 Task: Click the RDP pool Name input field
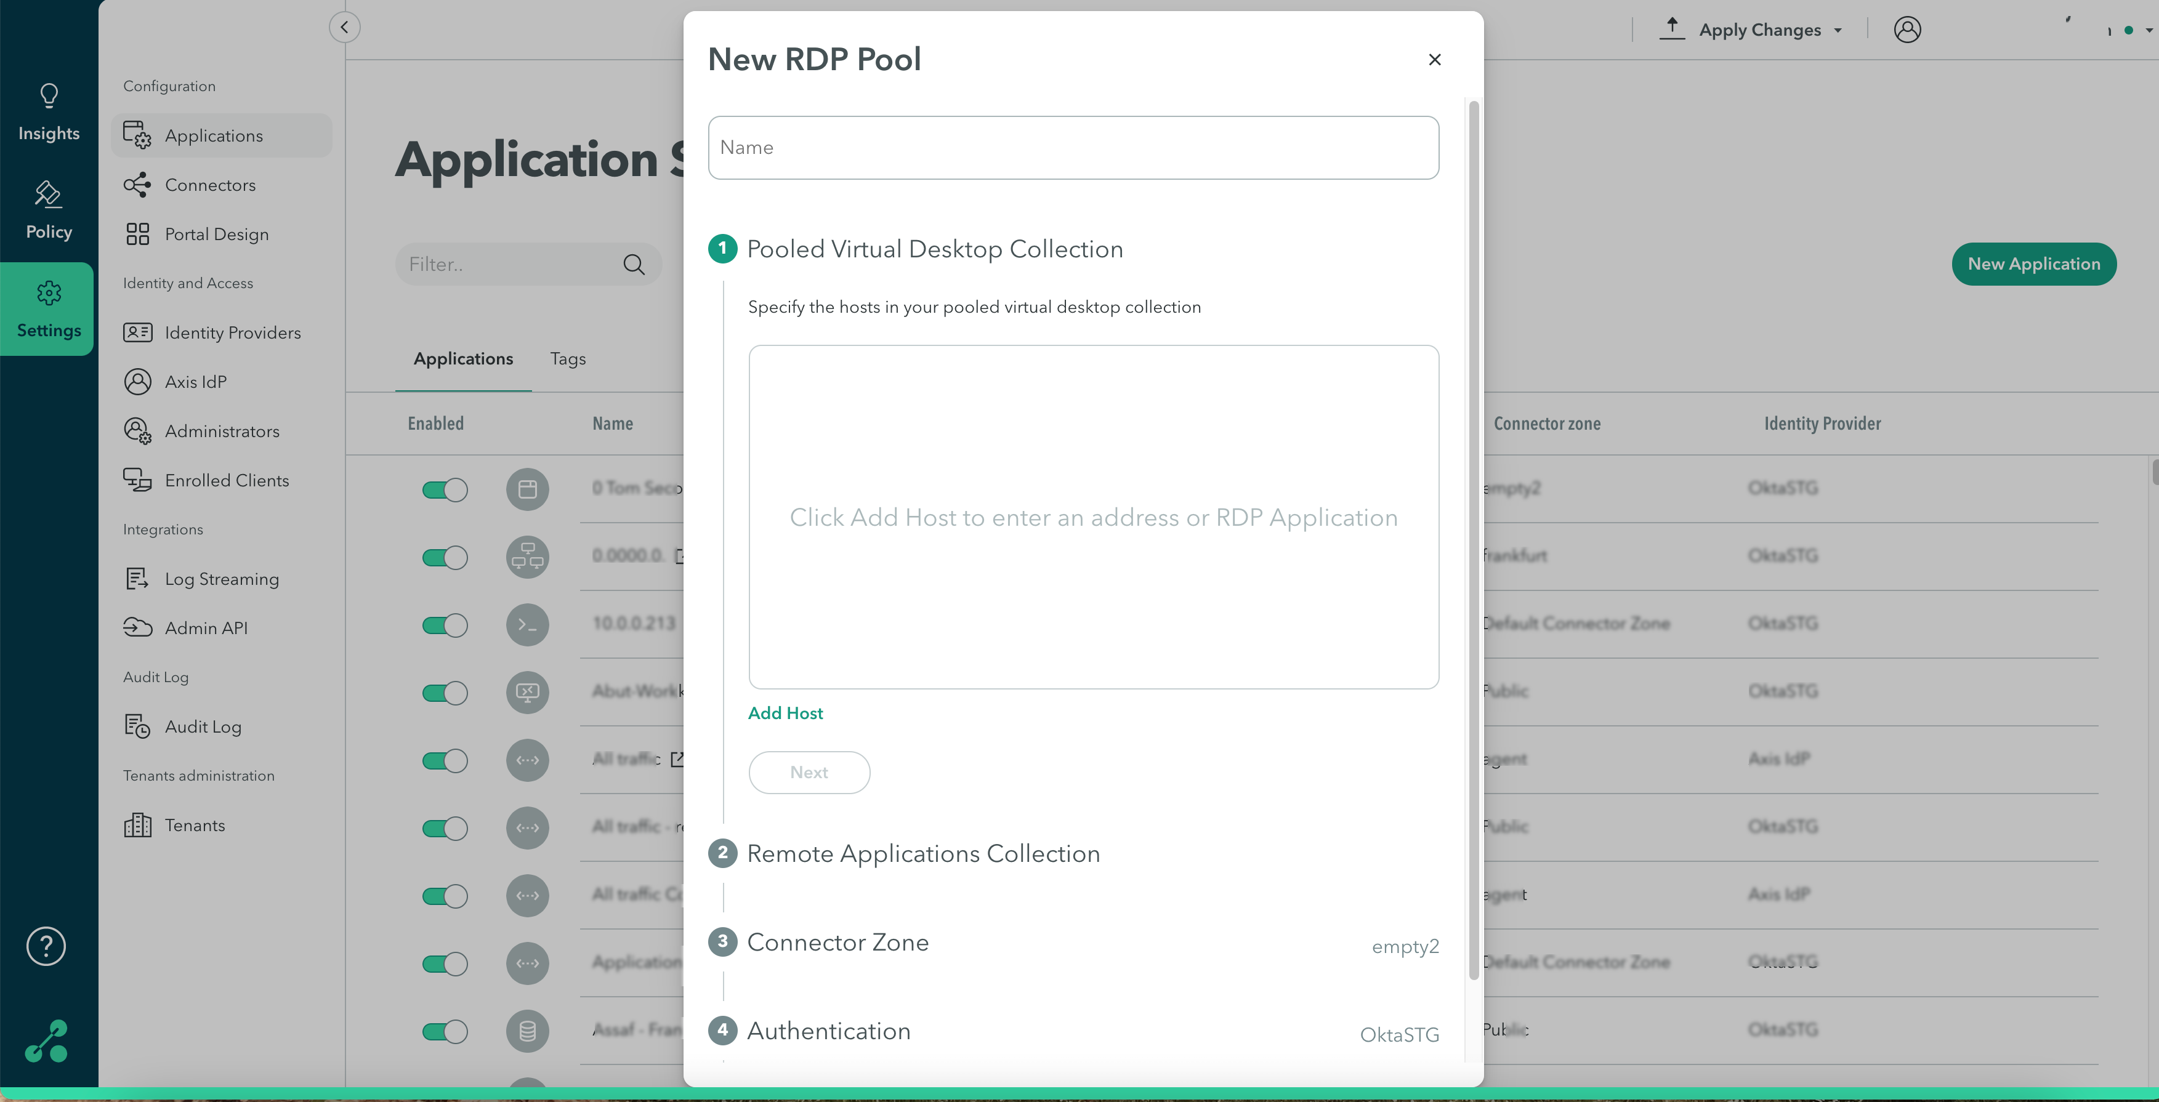[1073, 148]
